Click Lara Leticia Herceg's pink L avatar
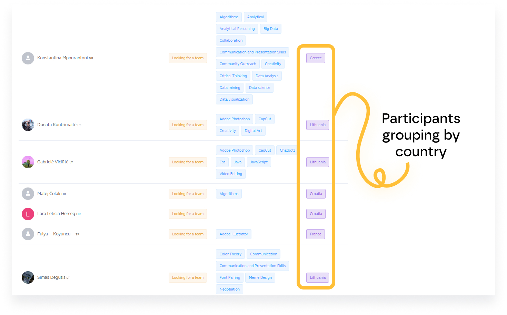Screen dimensions: 507x315 pos(28,214)
